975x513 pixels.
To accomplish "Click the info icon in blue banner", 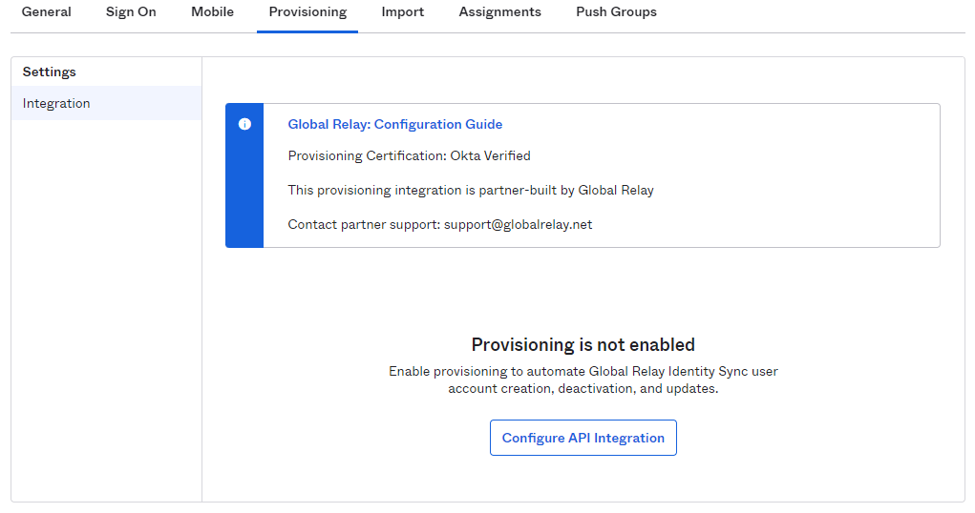I will 245,124.
